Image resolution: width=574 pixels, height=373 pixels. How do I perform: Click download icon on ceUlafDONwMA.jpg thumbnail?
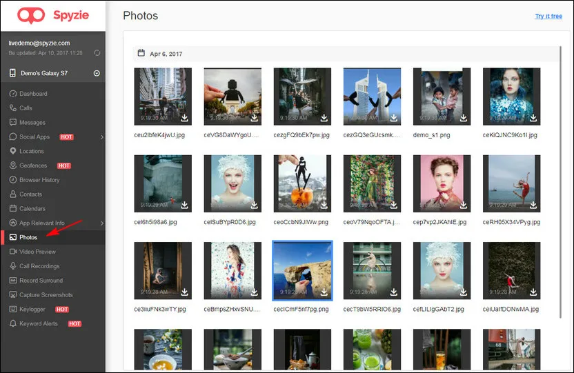533,292
